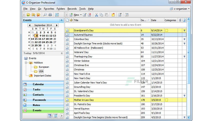The height and width of the screenshot is (121, 209).
Task: Click September 2014 month header
Action: click(43, 25)
